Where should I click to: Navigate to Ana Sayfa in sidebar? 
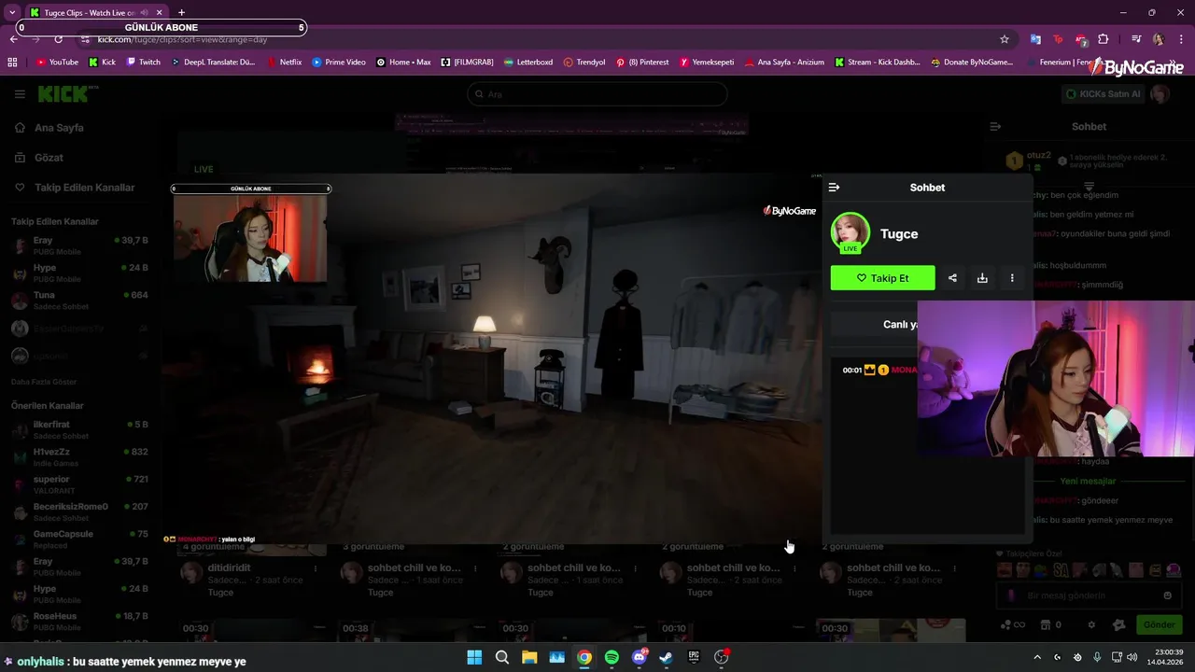[59, 128]
